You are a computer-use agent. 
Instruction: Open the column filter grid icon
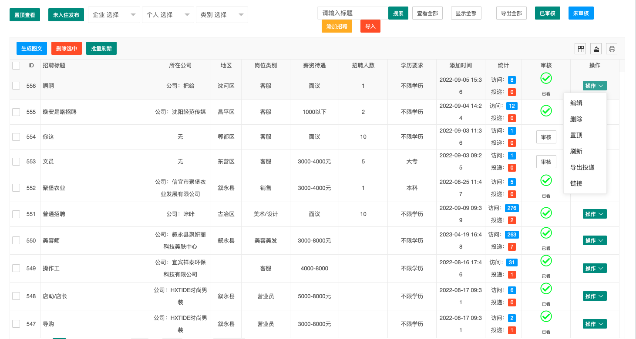[581, 49]
